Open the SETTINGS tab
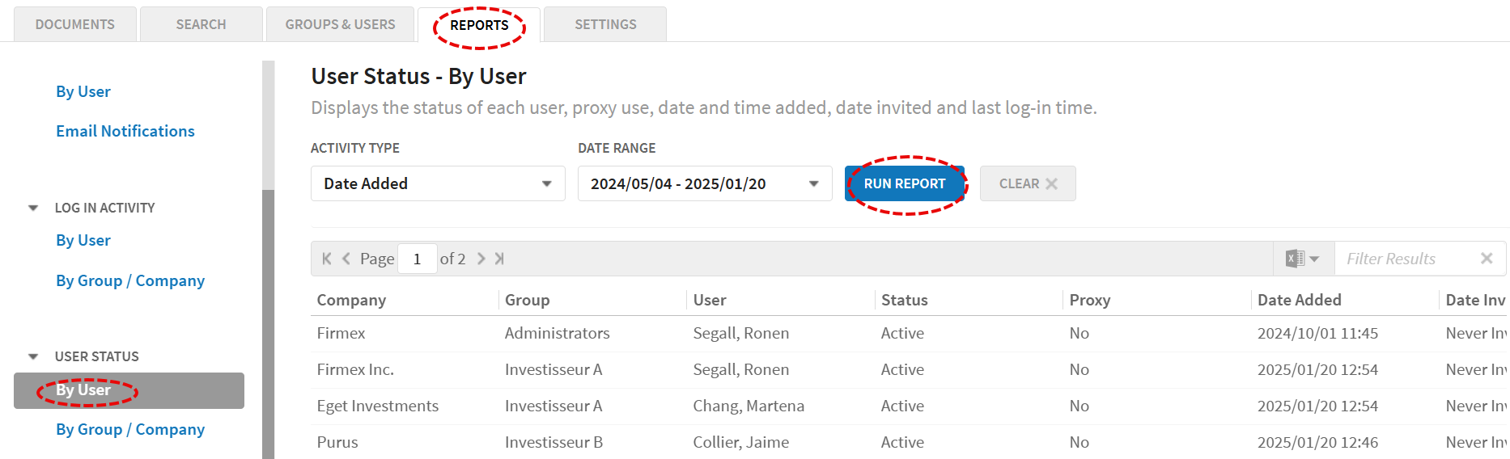The width and height of the screenshot is (1510, 459). click(605, 24)
